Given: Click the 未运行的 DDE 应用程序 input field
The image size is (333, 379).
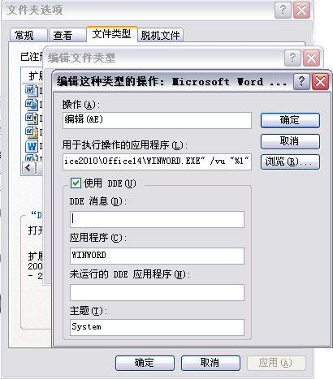Looking at the screenshot, I should coord(157,292).
